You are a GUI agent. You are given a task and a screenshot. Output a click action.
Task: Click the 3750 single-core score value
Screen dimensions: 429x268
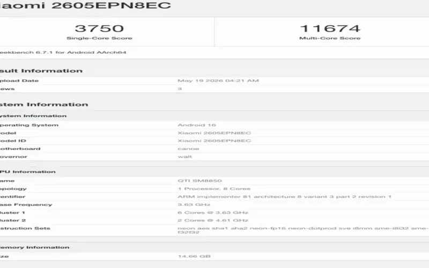coord(99,28)
